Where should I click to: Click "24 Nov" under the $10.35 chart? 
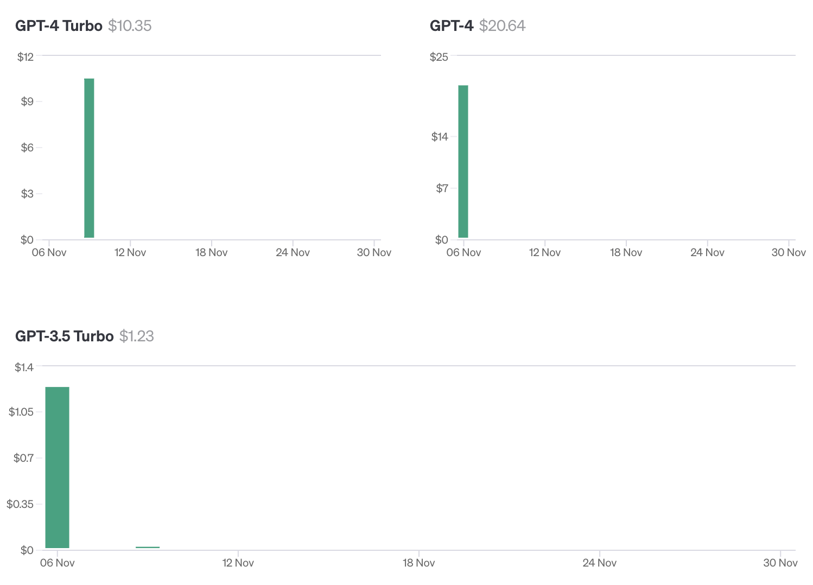(293, 252)
